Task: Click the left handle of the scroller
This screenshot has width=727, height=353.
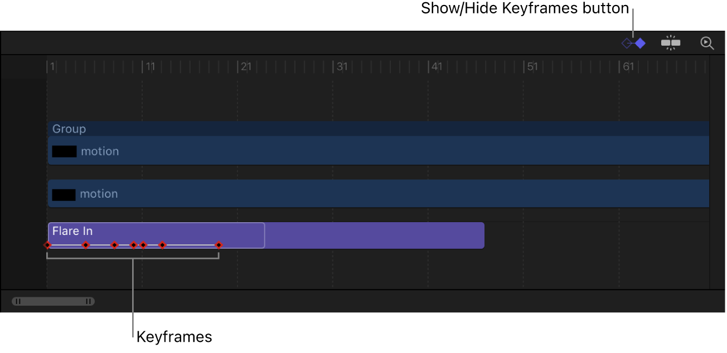Action: tap(18, 301)
